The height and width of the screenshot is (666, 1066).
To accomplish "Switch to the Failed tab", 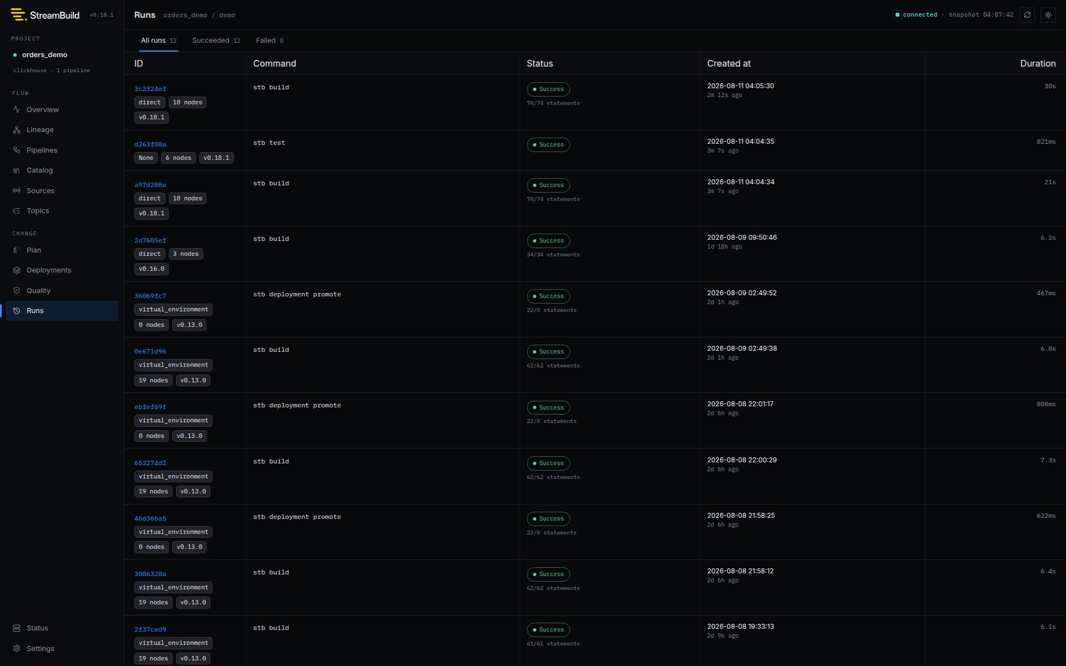I will coord(270,41).
